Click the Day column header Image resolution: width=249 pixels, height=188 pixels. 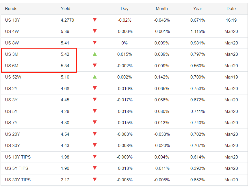pos(125,9)
